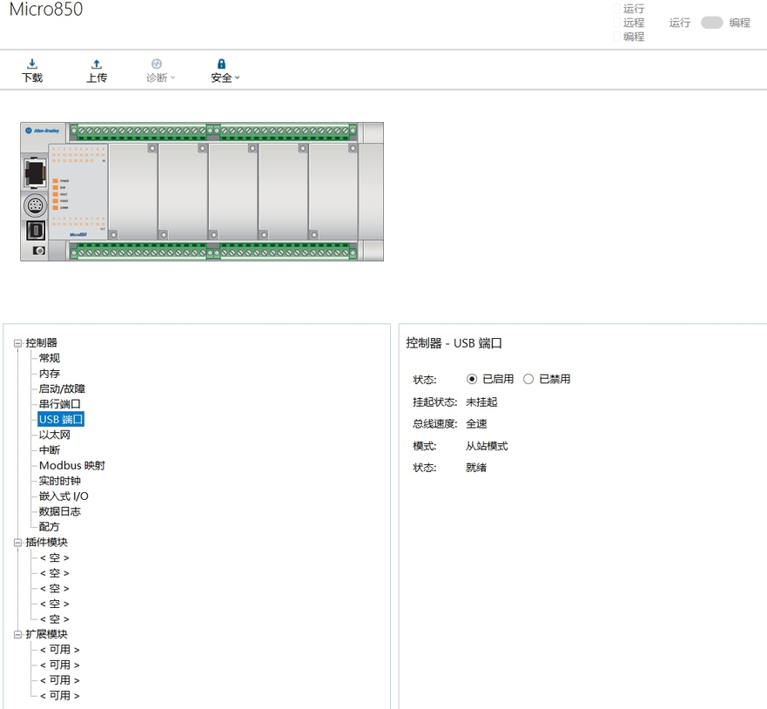767x709 pixels.
Task: Click the Micro850 title text
Action: click(x=46, y=10)
